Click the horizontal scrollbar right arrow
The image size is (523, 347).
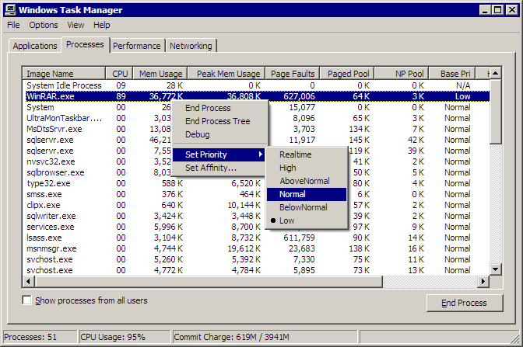(483, 282)
